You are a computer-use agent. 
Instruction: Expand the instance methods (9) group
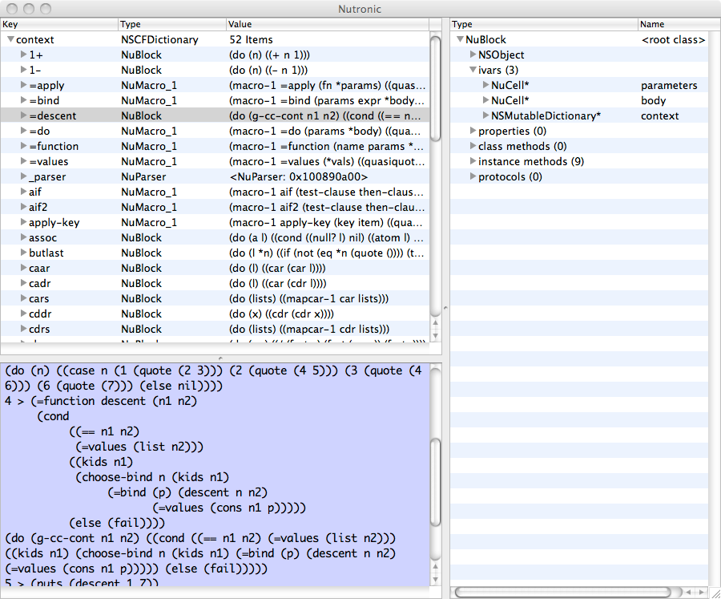pyautogui.click(x=473, y=161)
